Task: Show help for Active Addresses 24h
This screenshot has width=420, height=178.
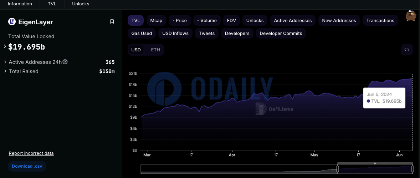Action: [x=65, y=62]
